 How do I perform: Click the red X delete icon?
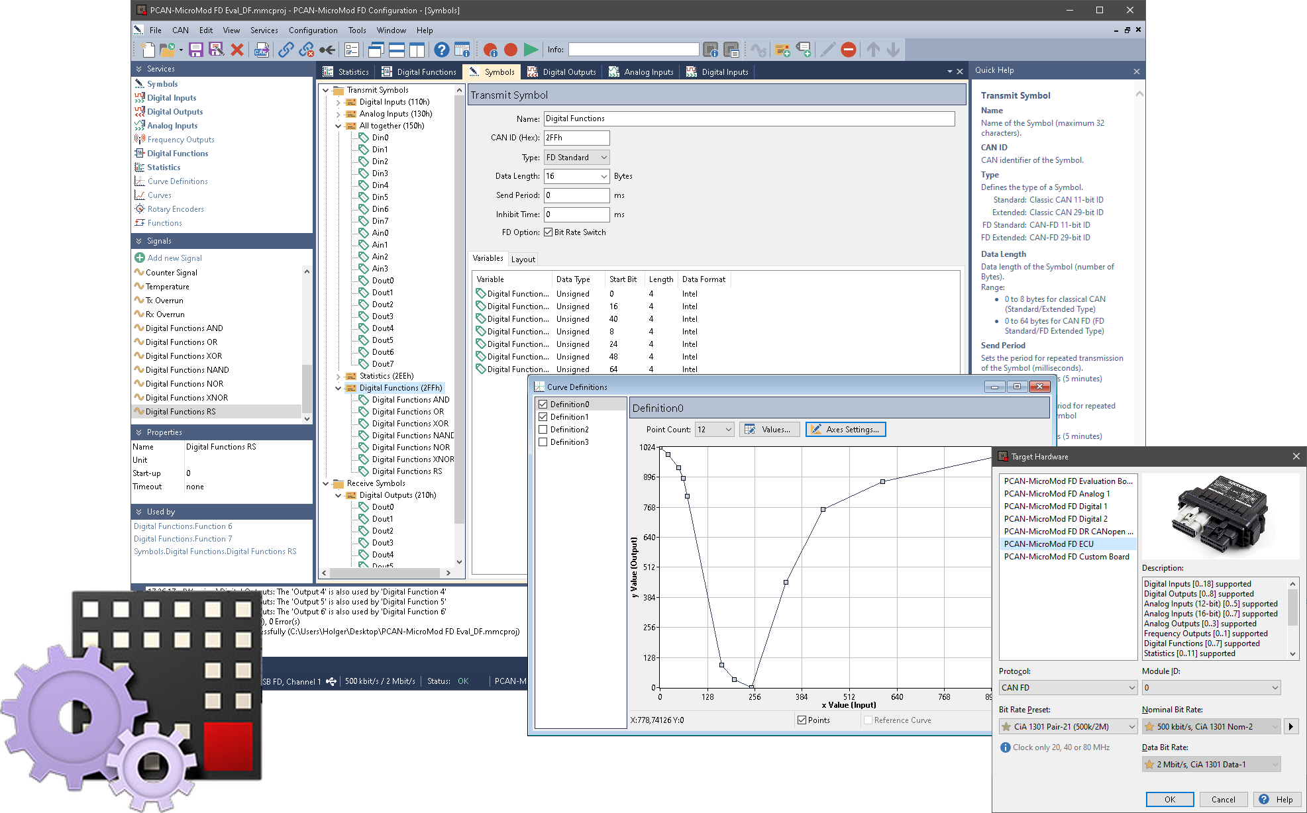coord(237,50)
